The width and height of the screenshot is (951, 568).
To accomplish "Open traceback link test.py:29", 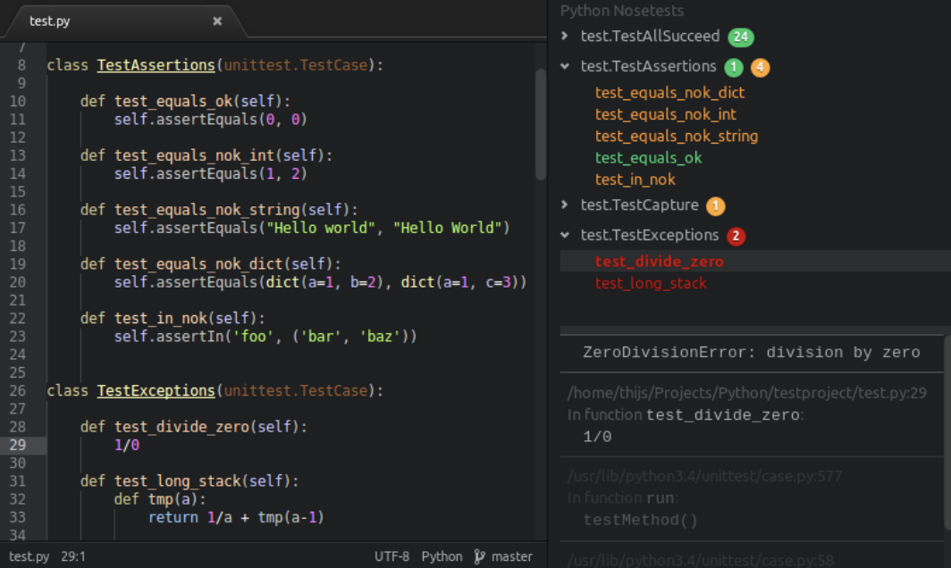I will (x=746, y=393).
